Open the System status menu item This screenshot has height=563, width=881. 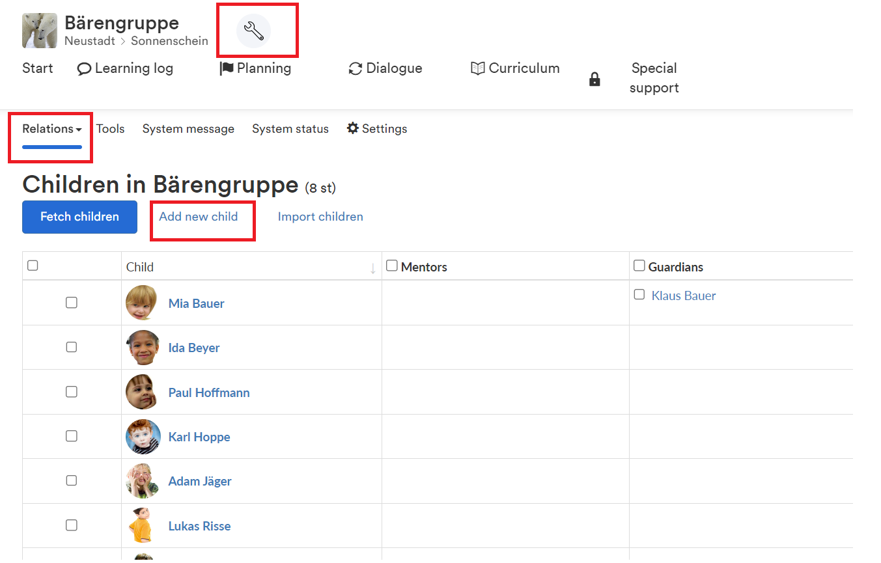[290, 129]
